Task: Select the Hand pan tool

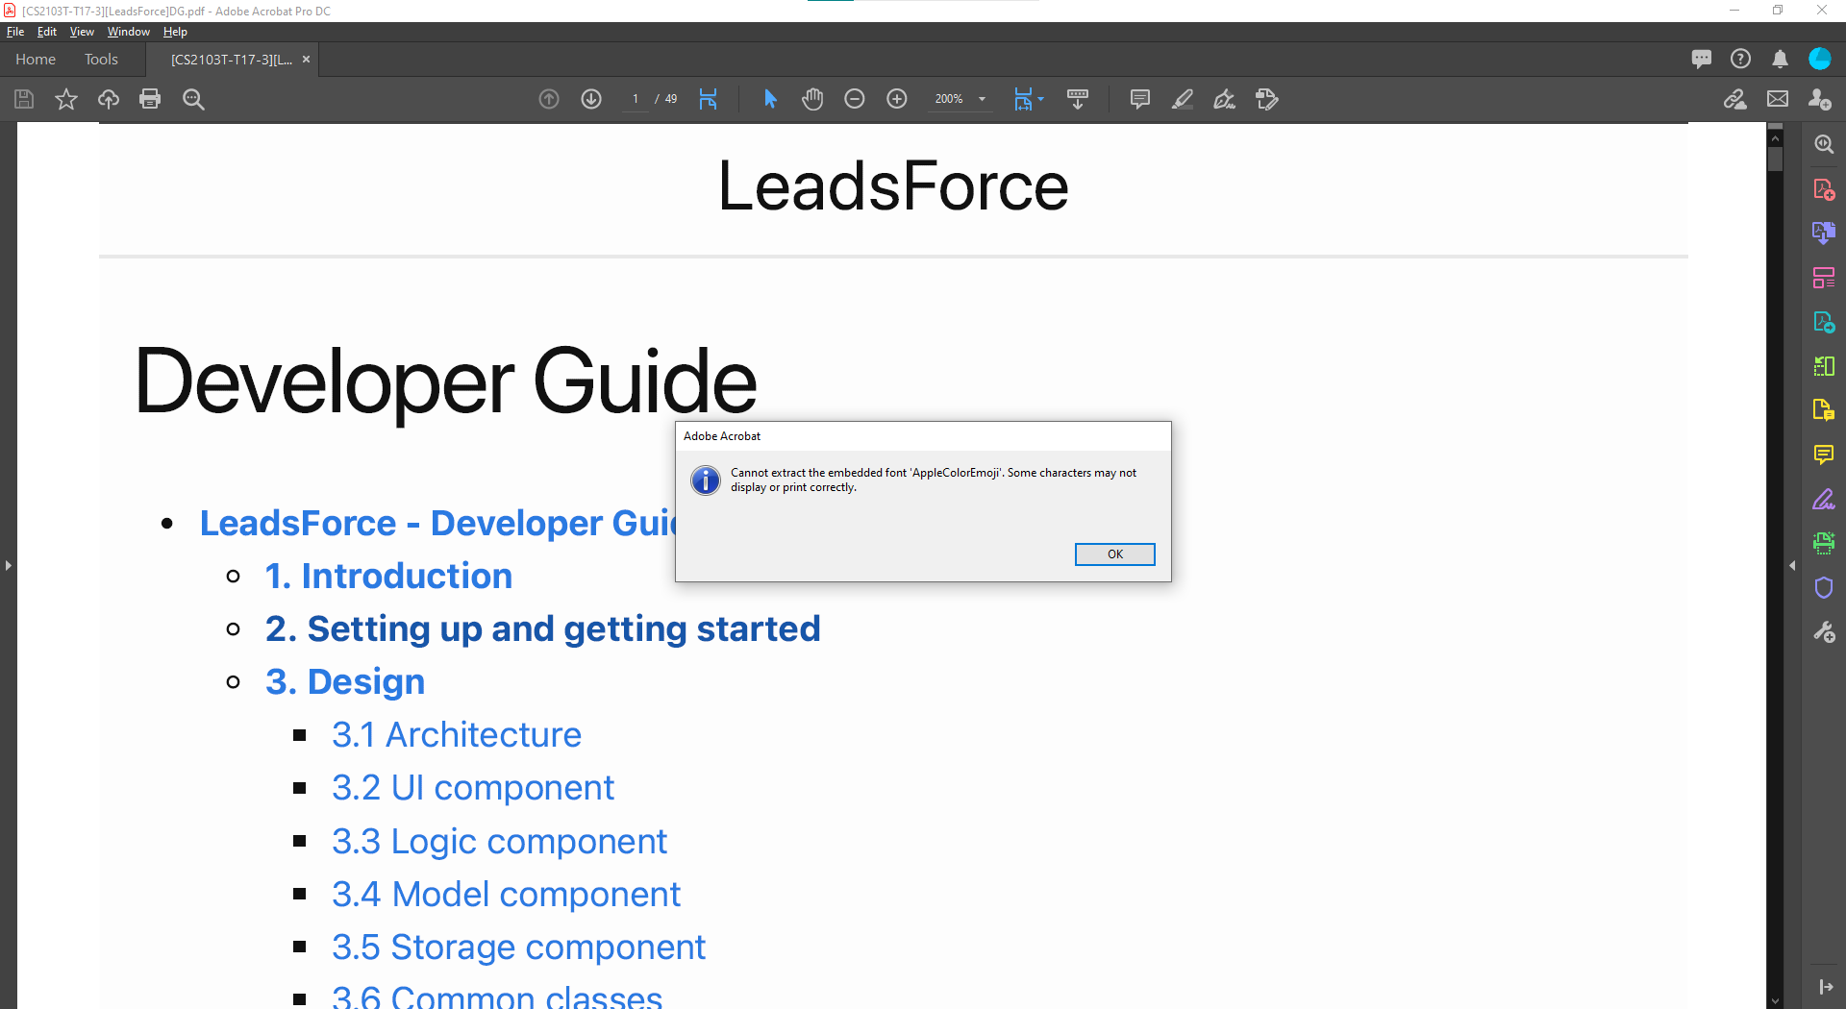Action: click(812, 99)
